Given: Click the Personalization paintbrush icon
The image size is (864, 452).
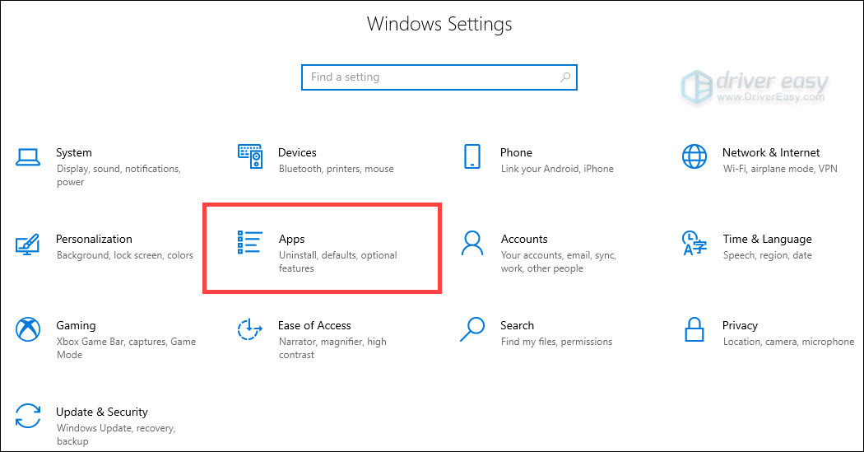Looking at the screenshot, I should click(x=27, y=245).
